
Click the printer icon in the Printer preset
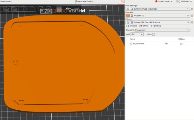(128, 23)
